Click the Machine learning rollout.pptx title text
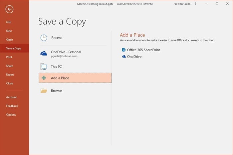The image size is (233, 155). click(x=95, y=4)
